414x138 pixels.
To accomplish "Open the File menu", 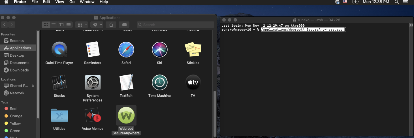I will (35, 2).
